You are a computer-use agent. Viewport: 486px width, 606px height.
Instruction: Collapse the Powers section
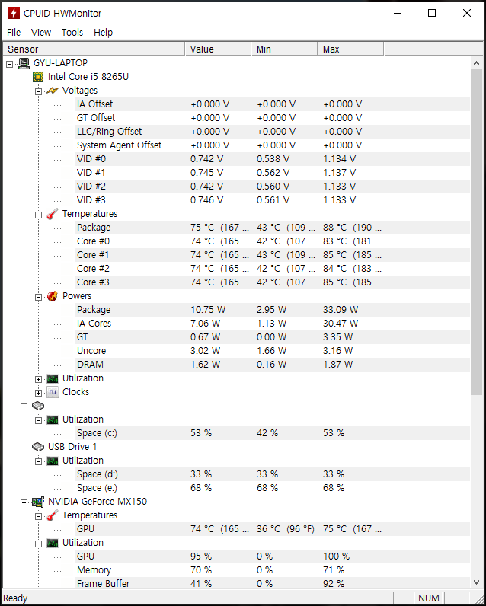[38, 297]
